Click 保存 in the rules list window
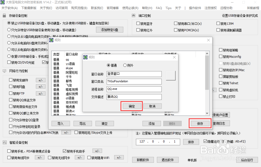The width and height of the screenshot is (261, 167). 200,123
